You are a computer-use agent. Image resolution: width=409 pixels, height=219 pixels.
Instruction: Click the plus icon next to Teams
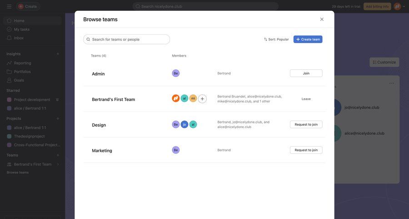tap(58, 155)
